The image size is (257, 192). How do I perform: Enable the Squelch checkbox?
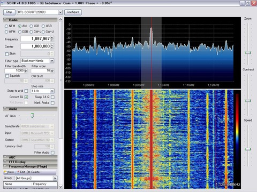click(7, 76)
